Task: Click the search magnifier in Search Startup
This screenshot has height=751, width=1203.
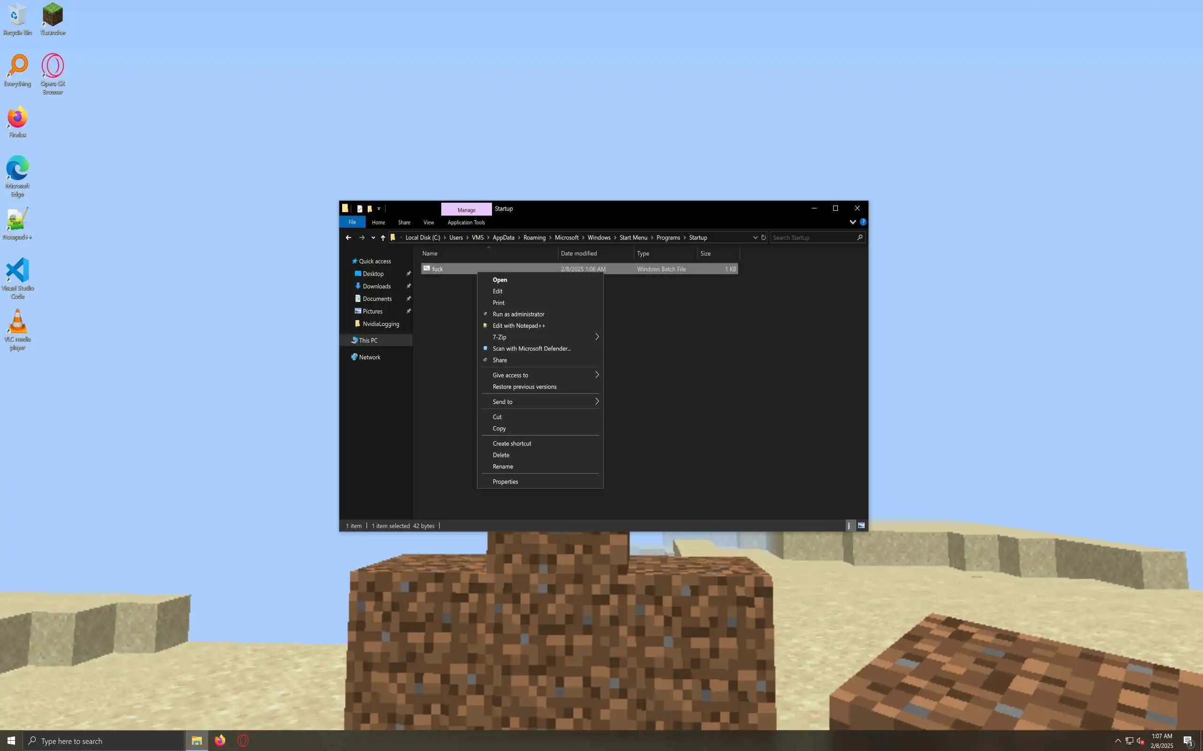Action: 859,238
